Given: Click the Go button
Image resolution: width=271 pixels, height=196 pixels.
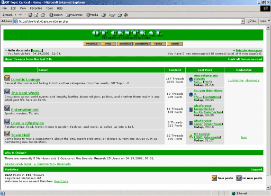Looking at the screenshot, I should 252,21.
